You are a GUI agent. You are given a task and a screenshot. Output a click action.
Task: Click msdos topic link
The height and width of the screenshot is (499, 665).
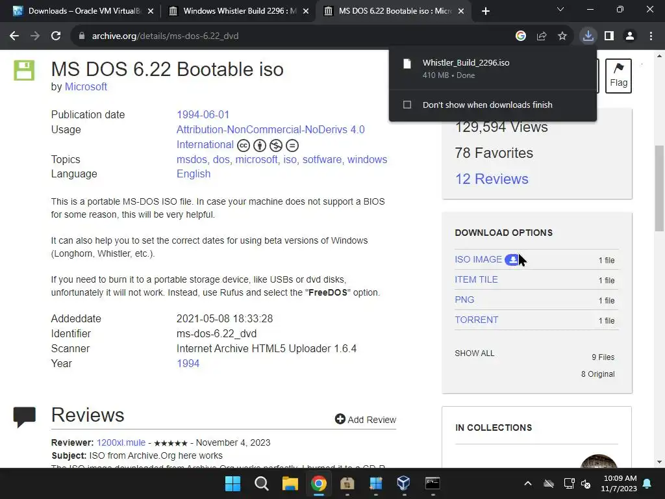click(192, 160)
